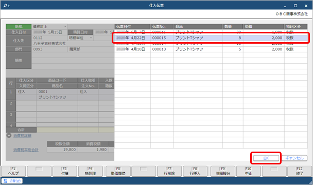Click the F10 中止 abort button
The height and width of the screenshot is (185, 313).
point(249,171)
